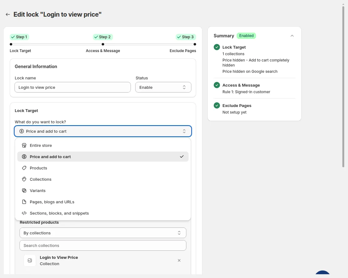This screenshot has width=348, height=278.
Task: Click the page vertical scrollbar
Action: pyautogui.click(x=343, y=87)
